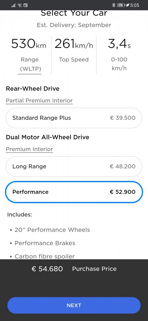148x321 pixels.
Task: Tap the Dual Motor All-Wheel Drive heading
Action: click(x=48, y=137)
